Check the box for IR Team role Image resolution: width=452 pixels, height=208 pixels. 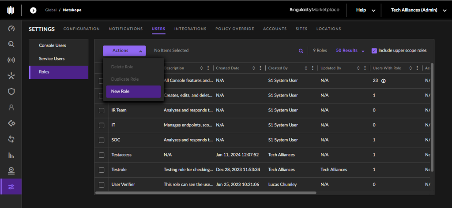pos(102,110)
